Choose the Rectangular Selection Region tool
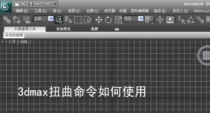 78,20
